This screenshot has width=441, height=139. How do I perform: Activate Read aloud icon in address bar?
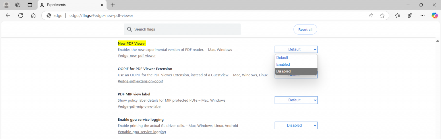(x=371, y=15)
